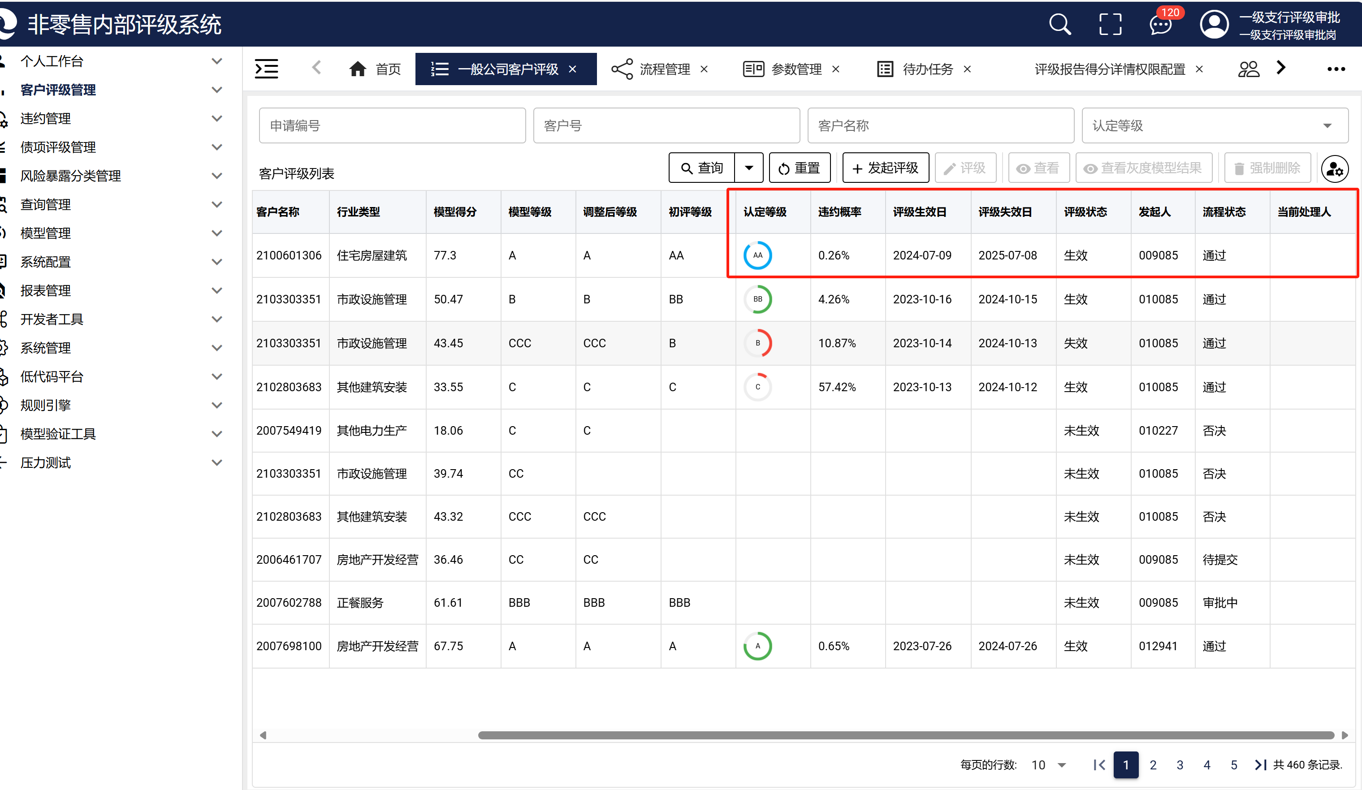Click the 发起评级 button
The height and width of the screenshot is (790, 1362).
(x=885, y=168)
